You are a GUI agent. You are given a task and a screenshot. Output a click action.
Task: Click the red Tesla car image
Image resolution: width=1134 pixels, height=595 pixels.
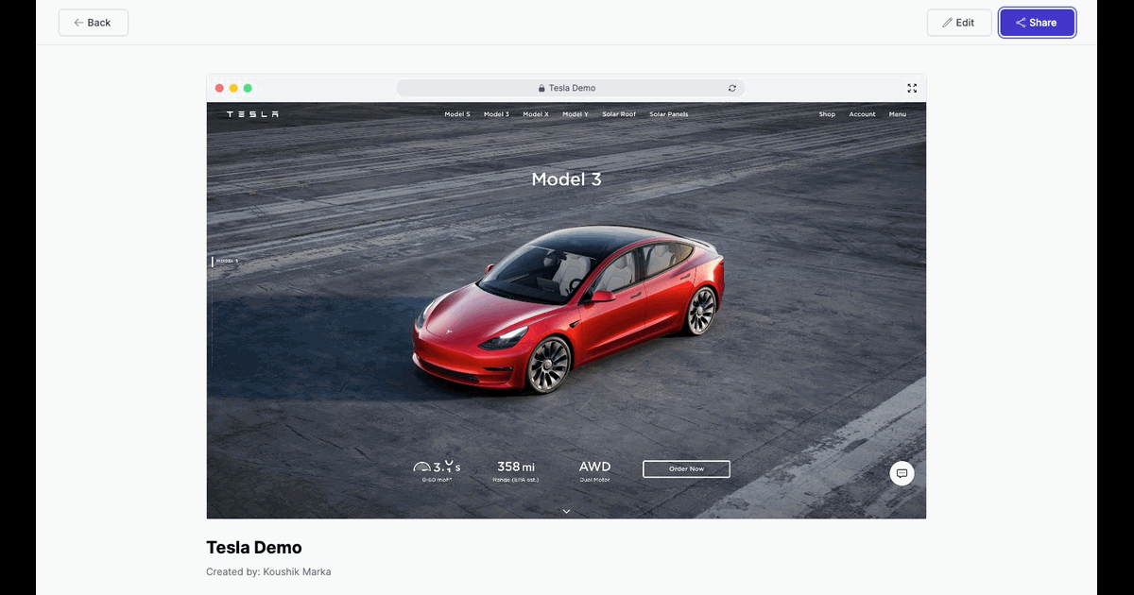pos(569,309)
